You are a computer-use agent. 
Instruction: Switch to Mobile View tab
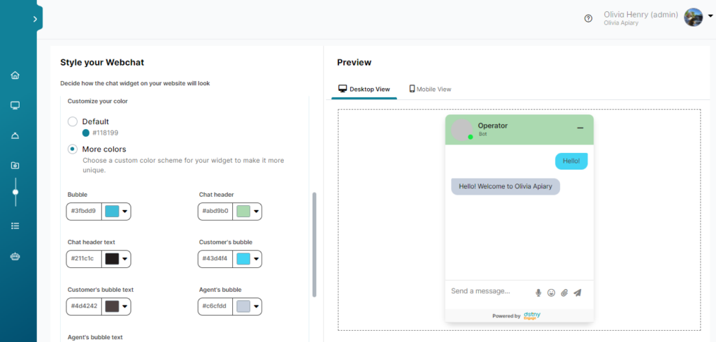point(430,89)
